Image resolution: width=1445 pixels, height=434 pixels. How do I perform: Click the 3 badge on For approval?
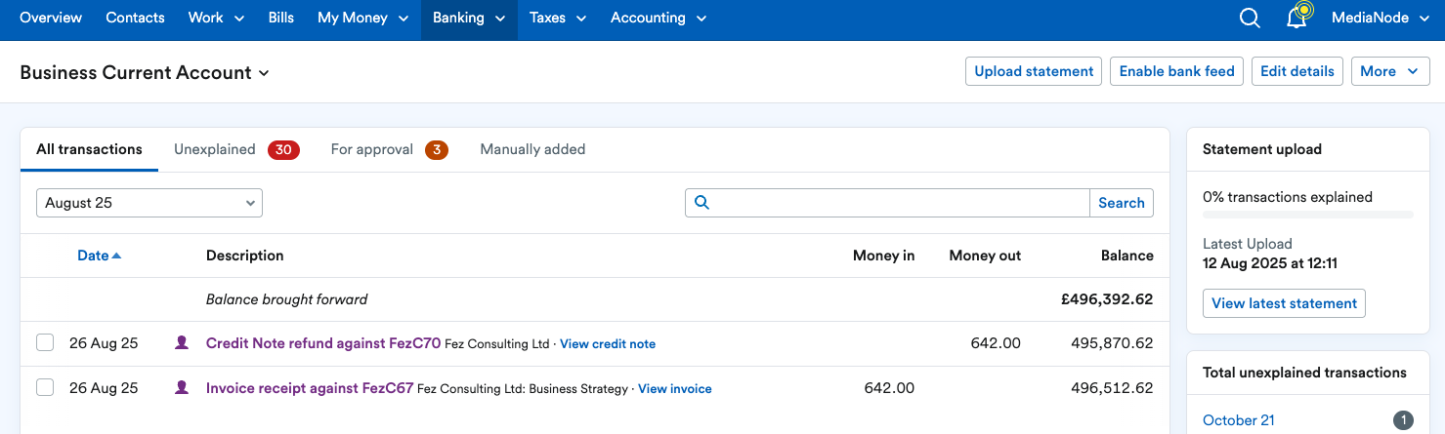[x=437, y=150]
